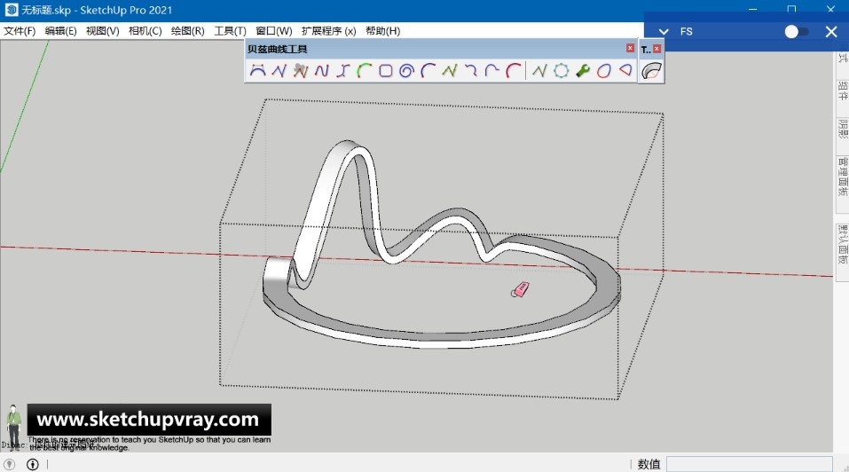849x472 pixels.
Task: Click the polyline tool with grey cloud icon
Action: [300, 71]
